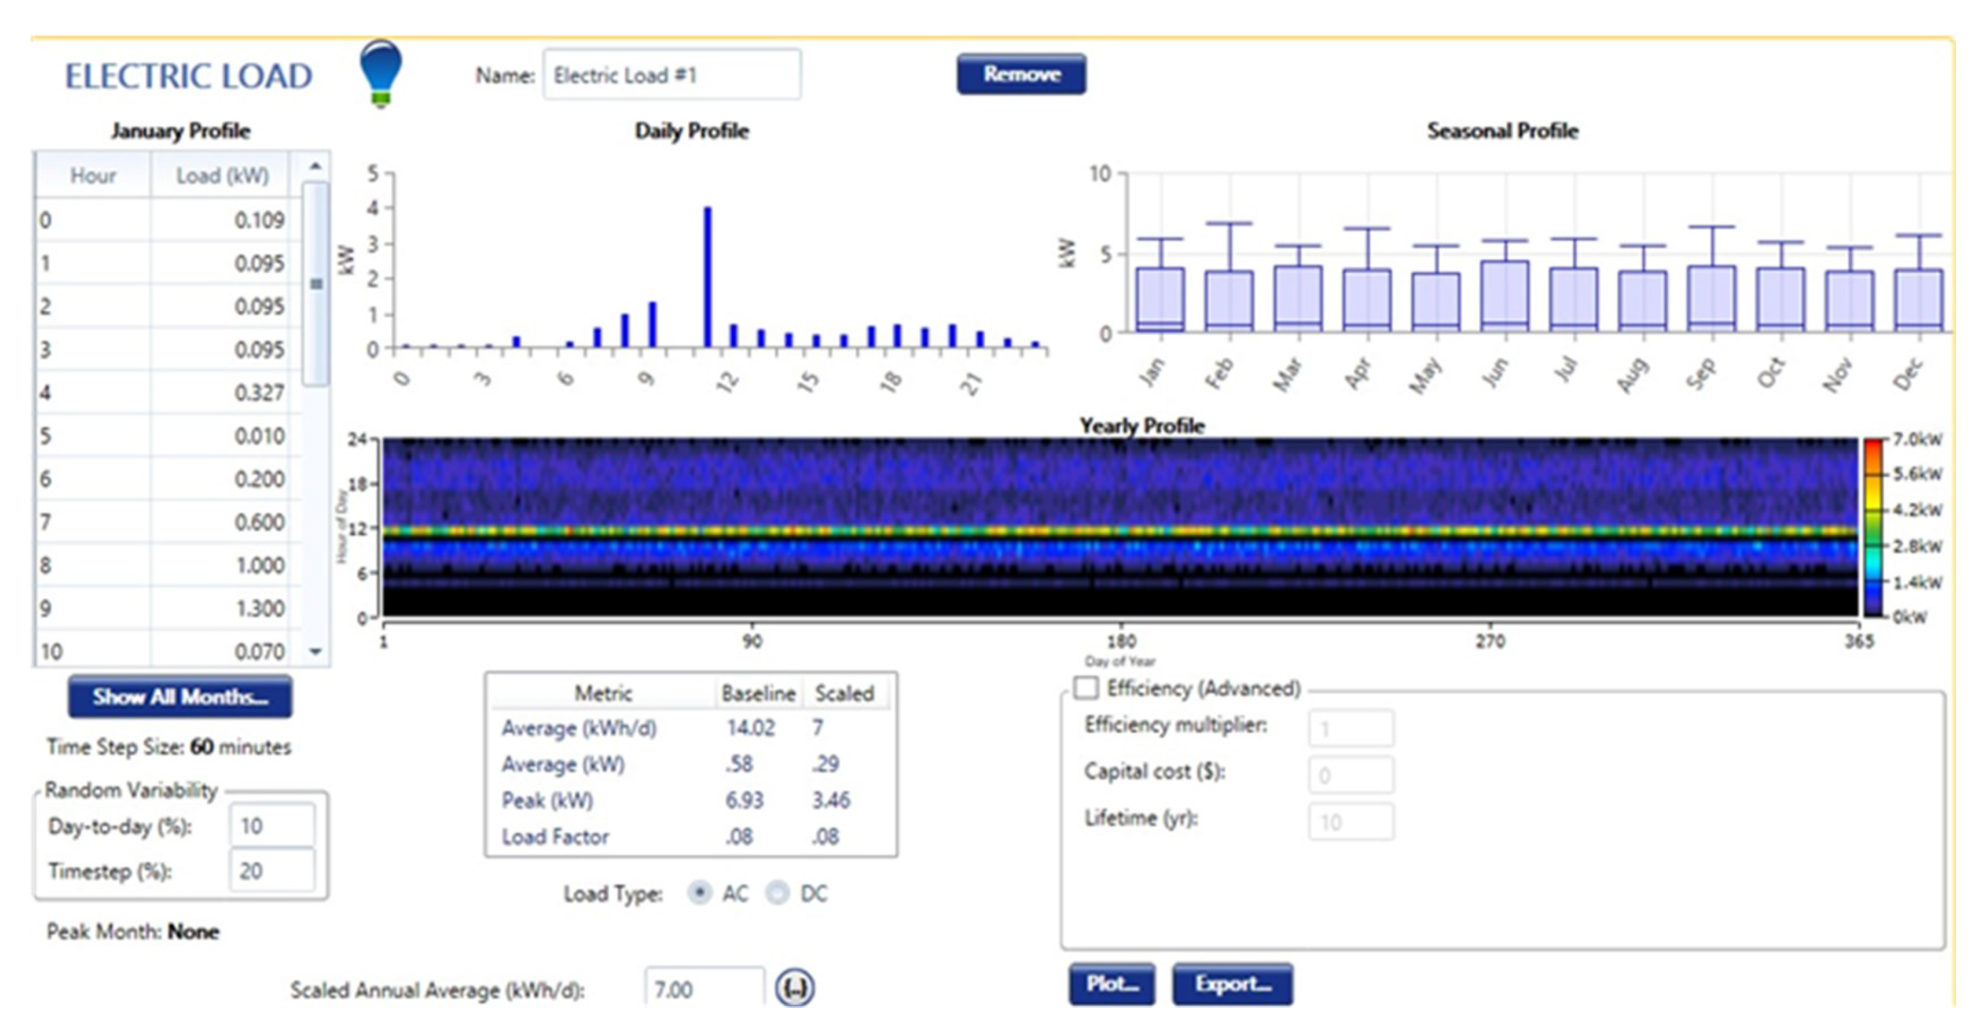Enable the Efficiency (Advanced) checkbox

tap(1085, 687)
